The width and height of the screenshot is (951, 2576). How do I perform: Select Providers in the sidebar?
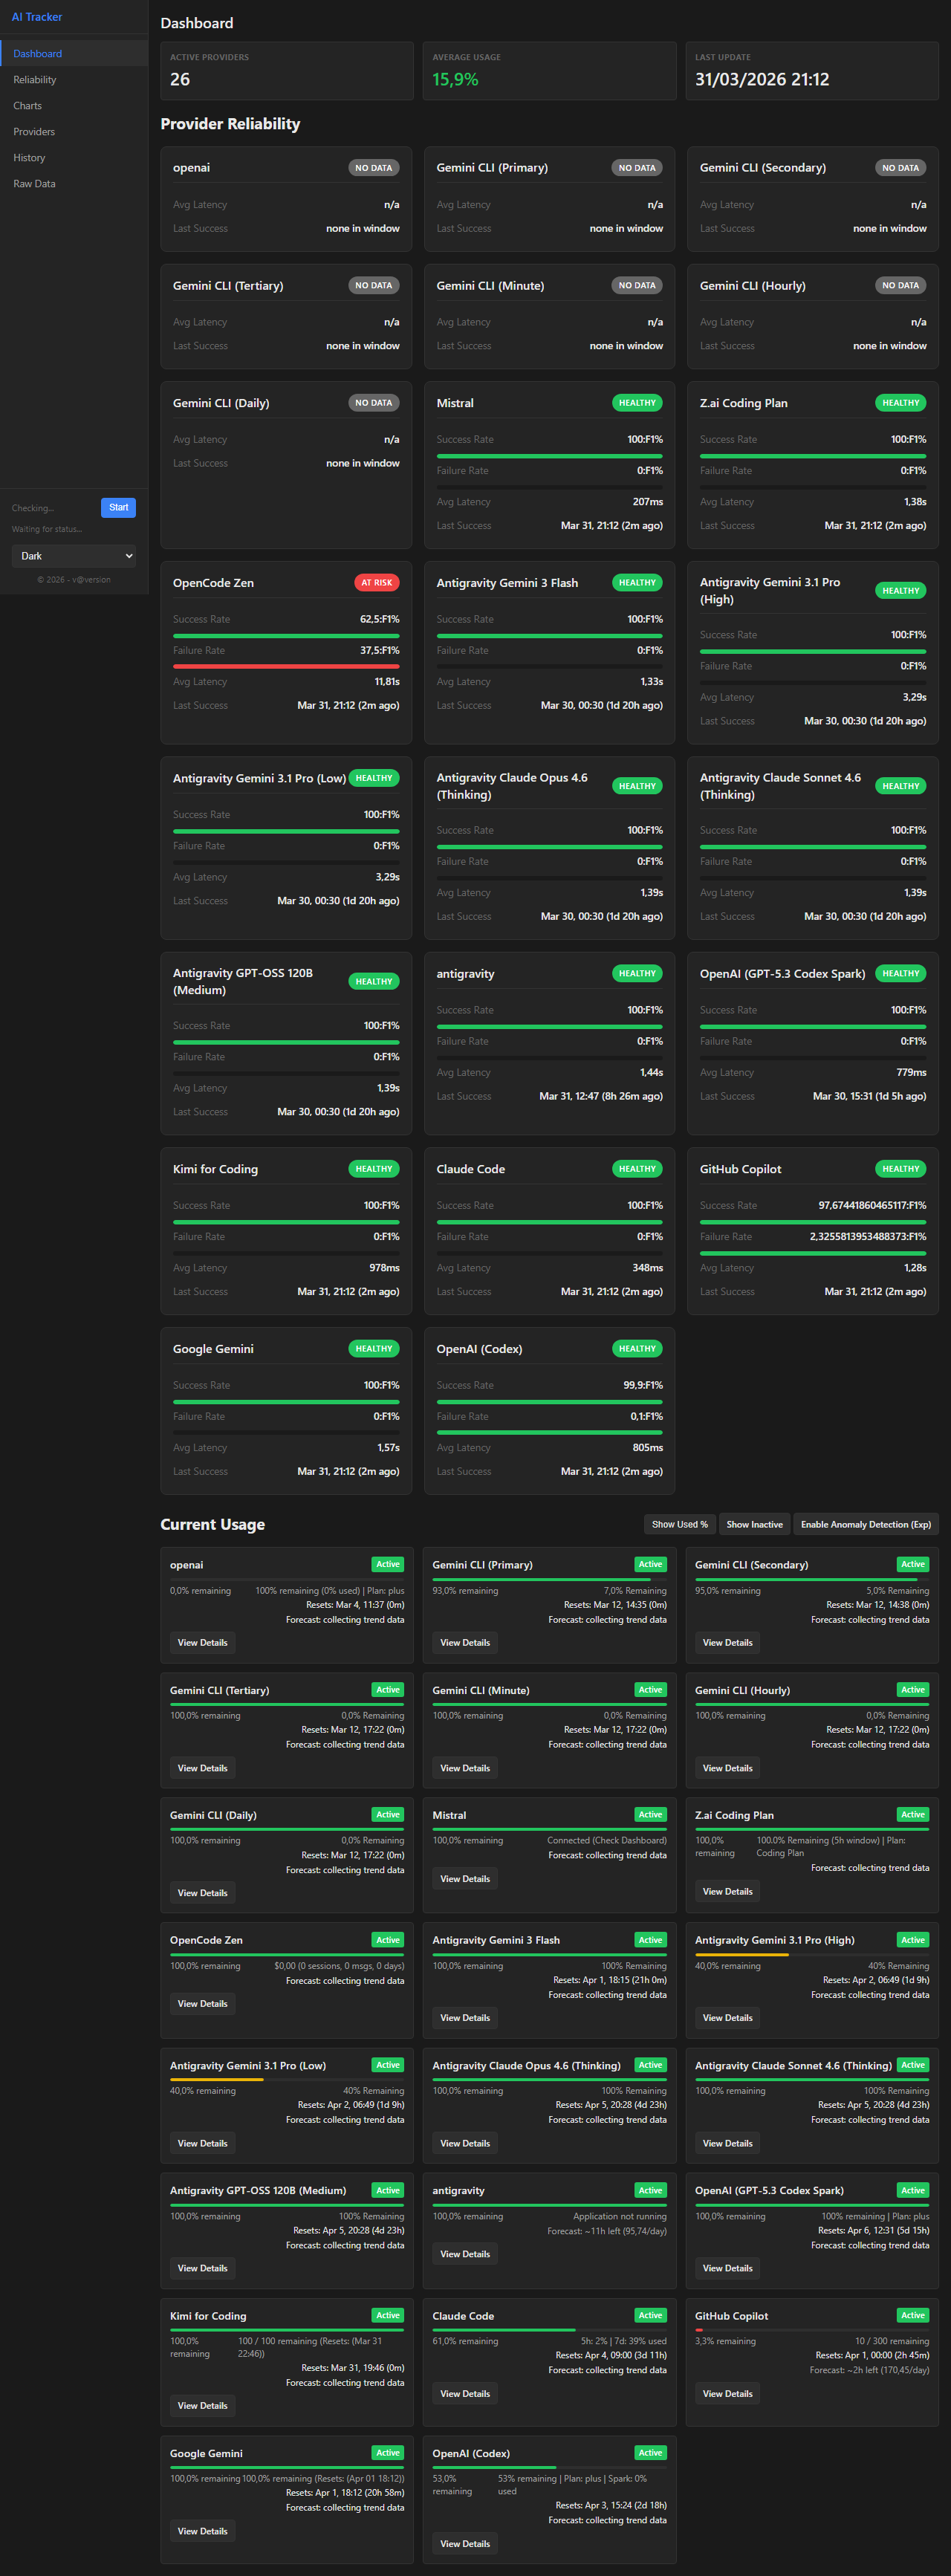point(74,132)
